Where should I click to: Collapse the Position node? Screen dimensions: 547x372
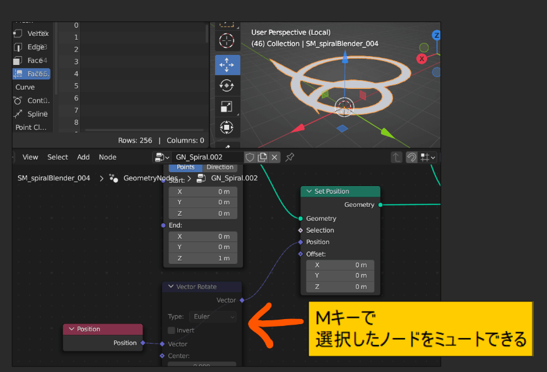[x=71, y=329]
